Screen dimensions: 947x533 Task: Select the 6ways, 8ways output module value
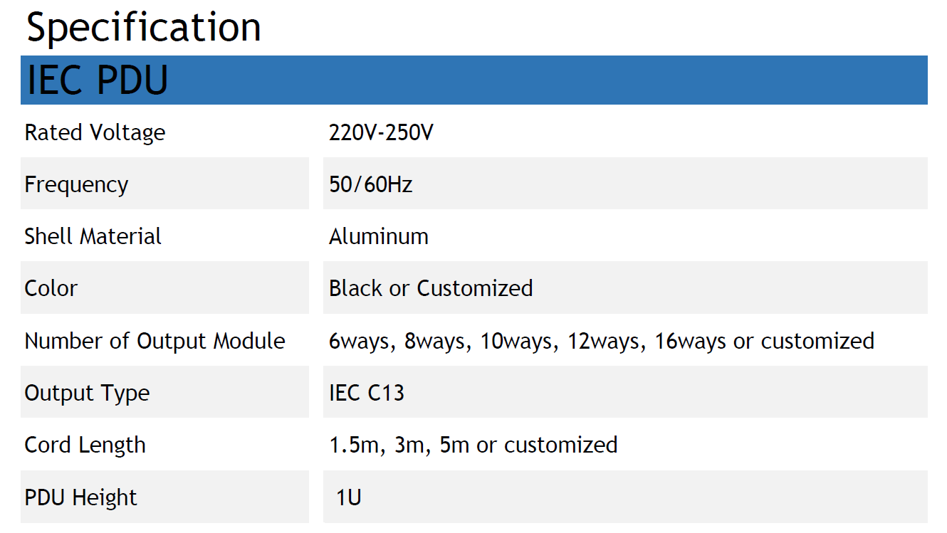(602, 341)
